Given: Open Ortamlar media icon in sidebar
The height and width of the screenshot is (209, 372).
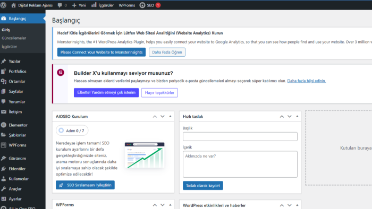Looking at the screenshot, I should pos(4,81).
